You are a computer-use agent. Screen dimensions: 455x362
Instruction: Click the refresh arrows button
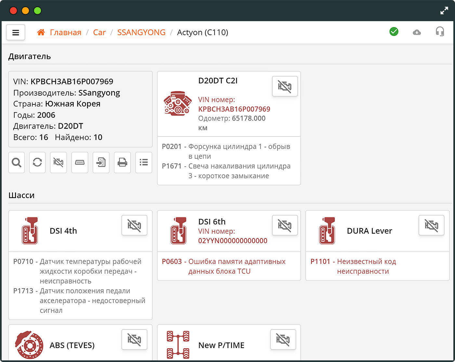pyautogui.click(x=37, y=162)
